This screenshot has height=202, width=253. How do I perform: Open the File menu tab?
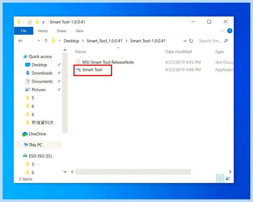click(x=24, y=31)
